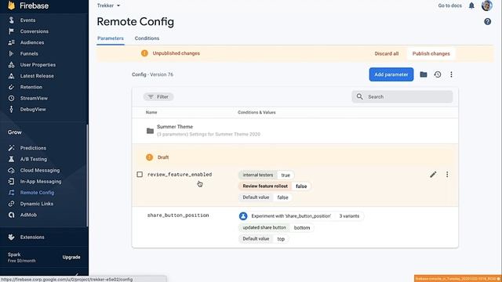Click the Spark plan label
This screenshot has width=502, height=282.
click(14, 255)
